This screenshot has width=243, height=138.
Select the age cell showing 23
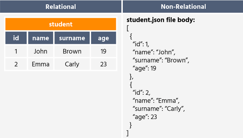tap(104, 64)
